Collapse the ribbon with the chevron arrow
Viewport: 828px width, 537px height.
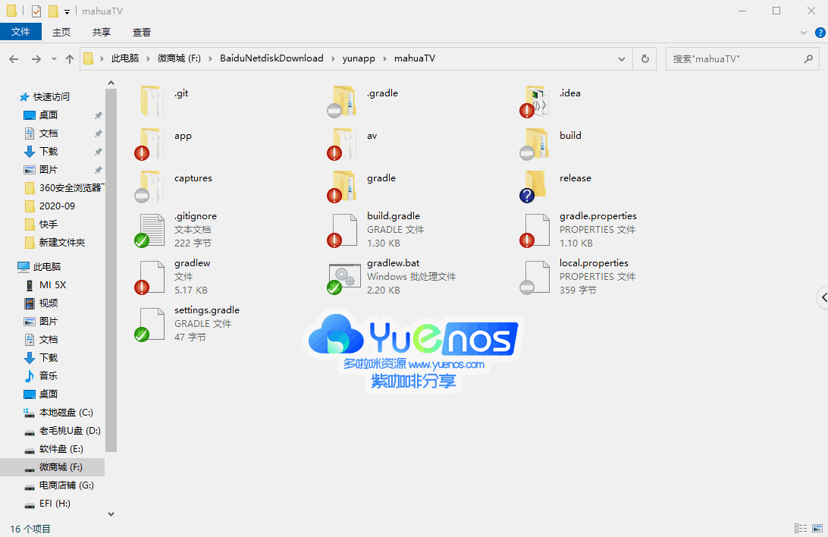point(803,32)
